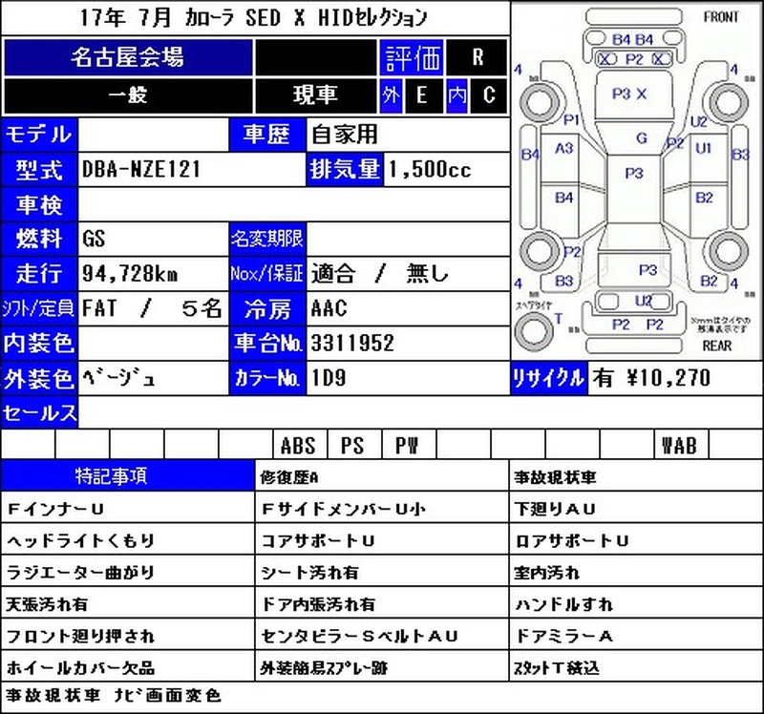This screenshot has width=764, height=714.
Task: Click the ABS equipment cell
Action: [298, 445]
